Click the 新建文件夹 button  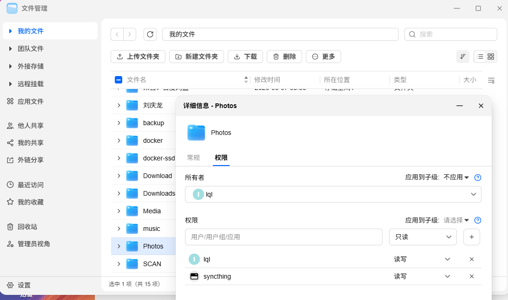coord(197,57)
